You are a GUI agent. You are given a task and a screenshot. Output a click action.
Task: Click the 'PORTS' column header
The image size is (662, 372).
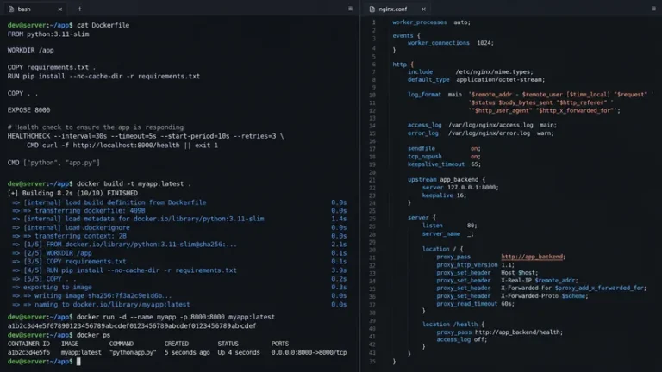280,344
